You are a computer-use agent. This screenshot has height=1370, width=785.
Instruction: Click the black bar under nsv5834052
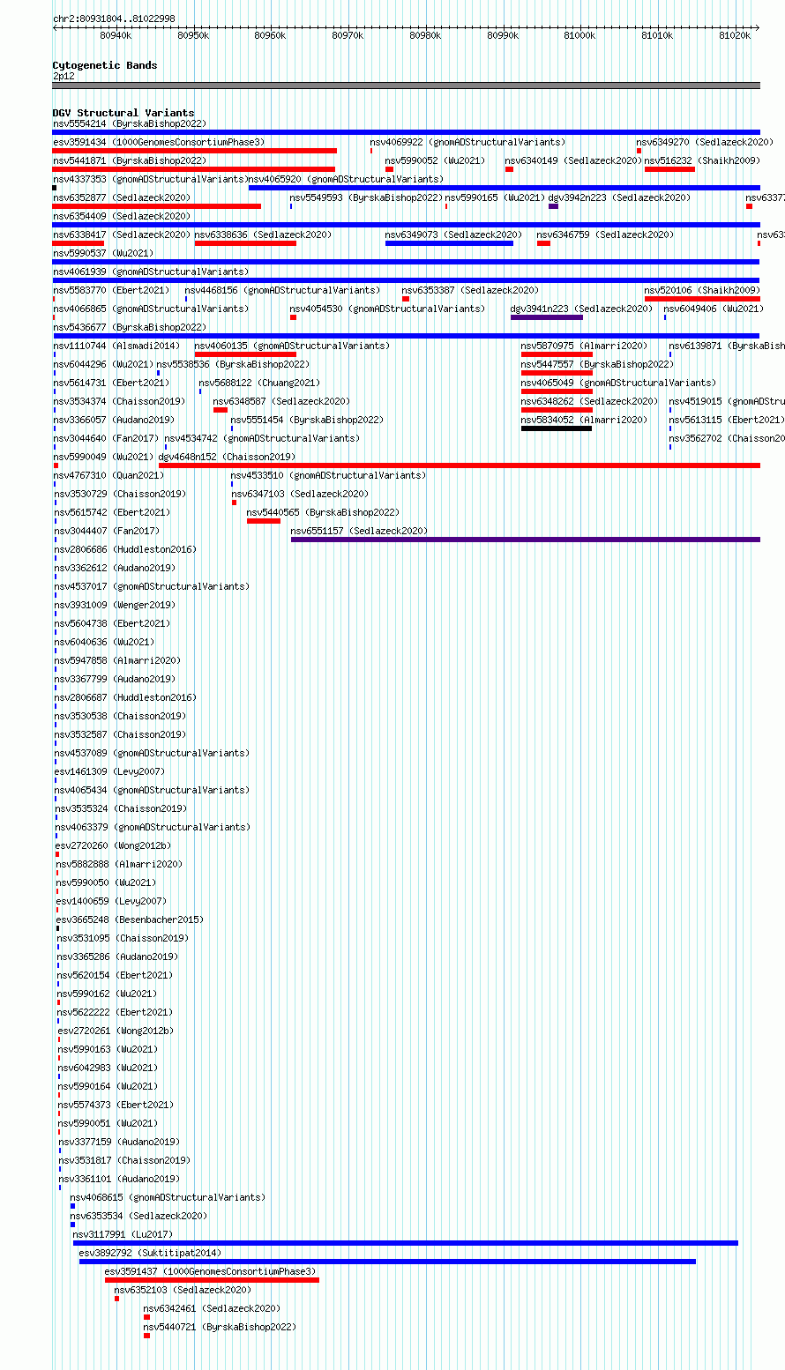pos(557,428)
